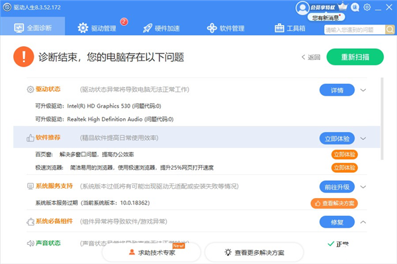Click the 系统服务支持 monitor icon

click(30, 186)
